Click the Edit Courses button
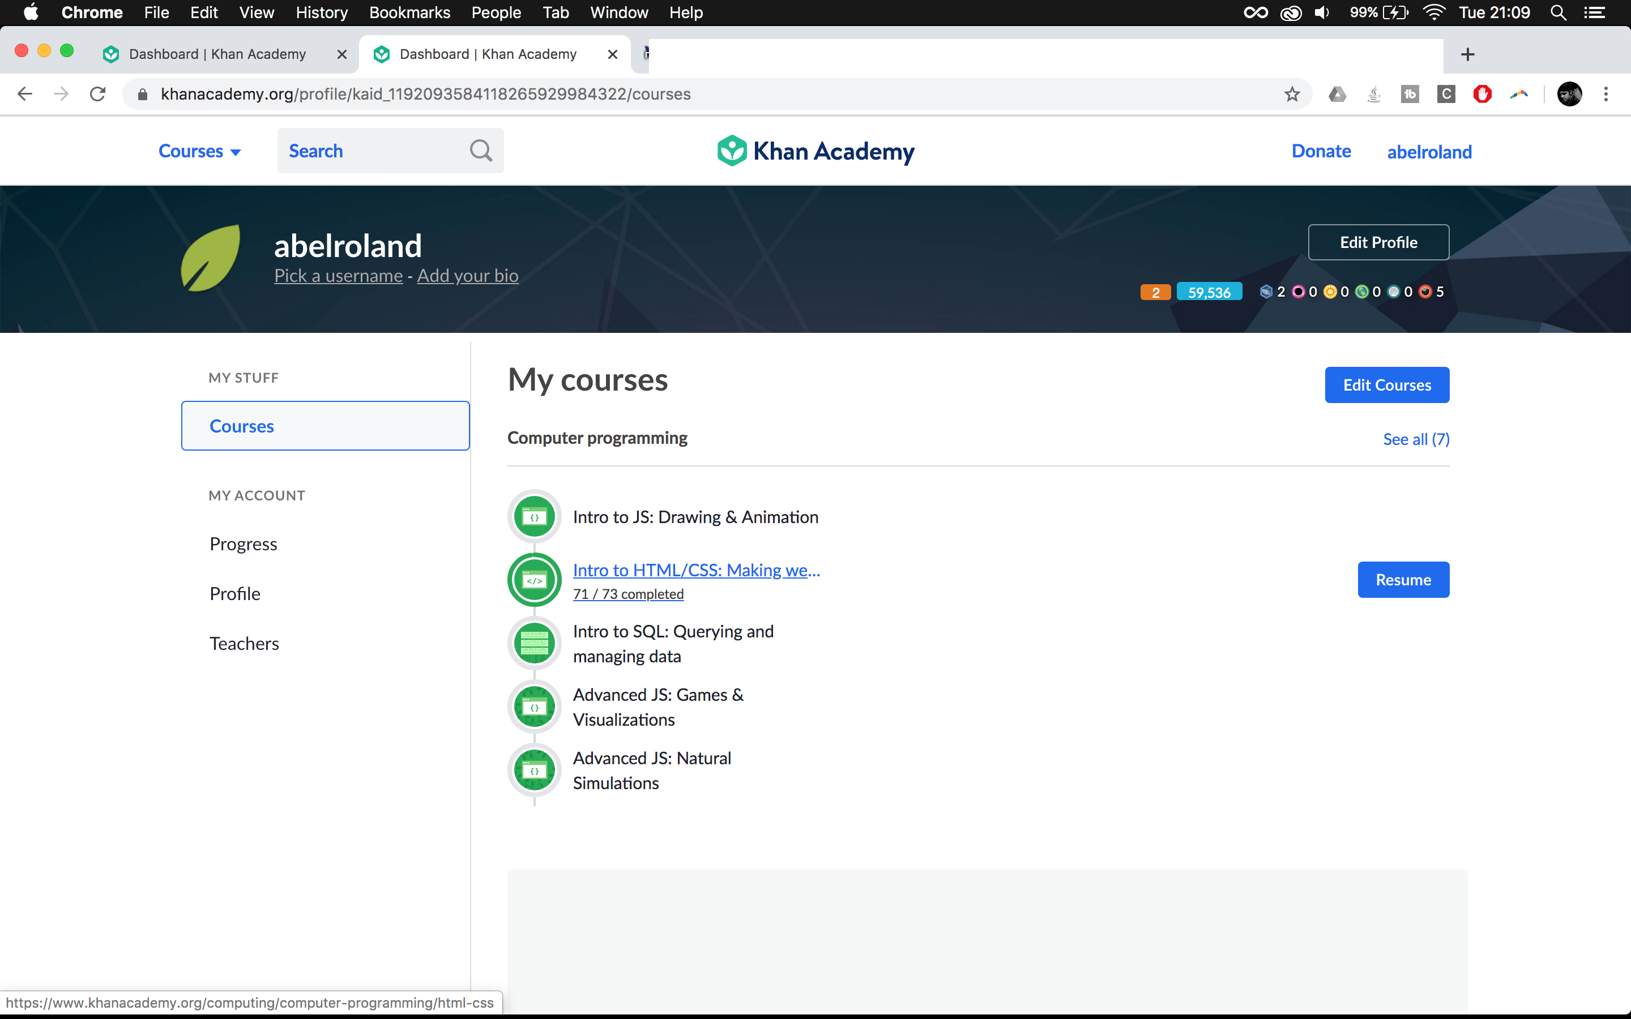Image resolution: width=1631 pixels, height=1019 pixels. (x=1387, y=385)
